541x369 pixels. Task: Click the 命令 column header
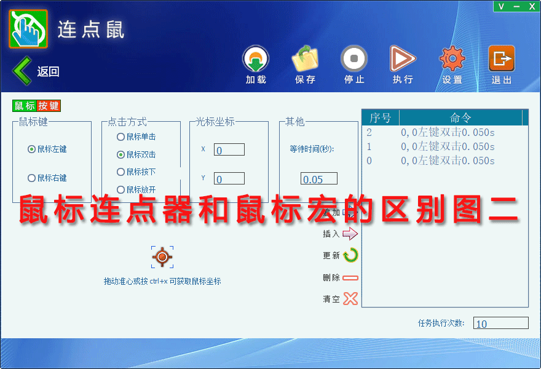point(461,117)
